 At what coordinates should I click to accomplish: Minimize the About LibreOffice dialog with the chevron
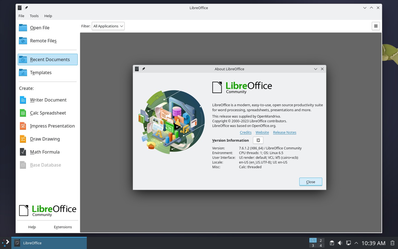pyautogui.click(x=316, y=69)
